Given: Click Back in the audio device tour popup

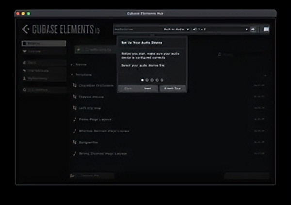Looking at the screenshot, I should (128, 88).
